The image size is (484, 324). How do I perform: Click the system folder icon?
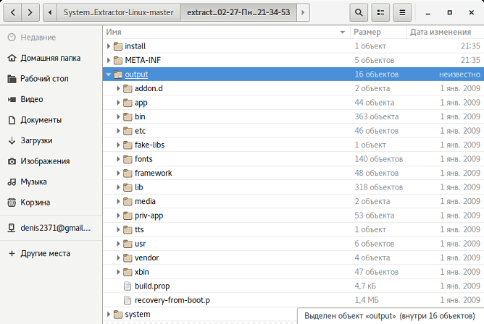pos(118,314)
